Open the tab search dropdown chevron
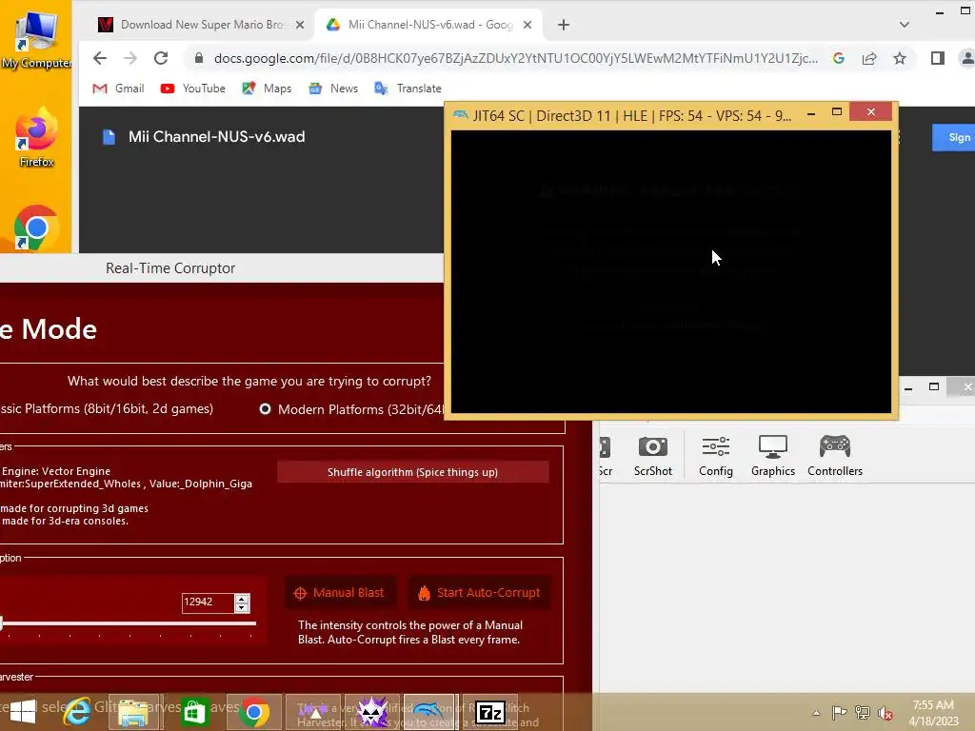The image size is (975, 731). click(905, 25)
